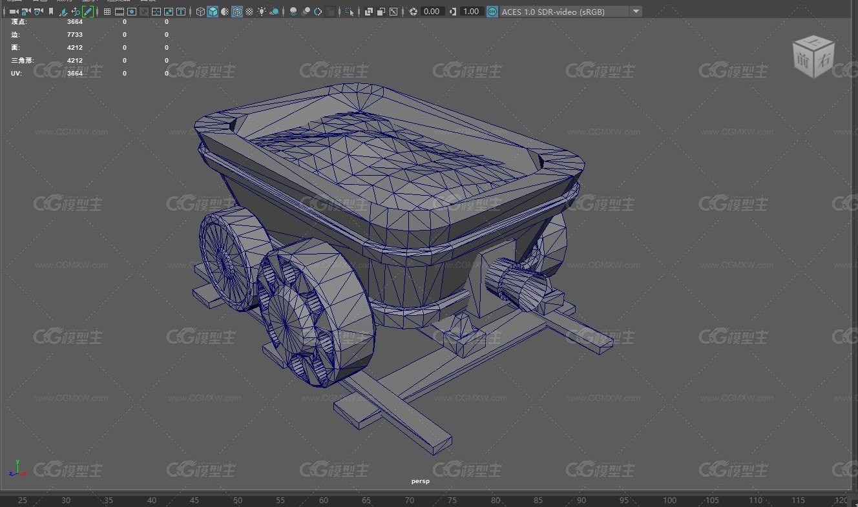Click the Isolate Select icon

(350, 12)
